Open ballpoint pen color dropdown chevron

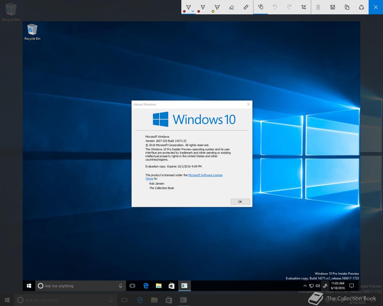[193, 11]
